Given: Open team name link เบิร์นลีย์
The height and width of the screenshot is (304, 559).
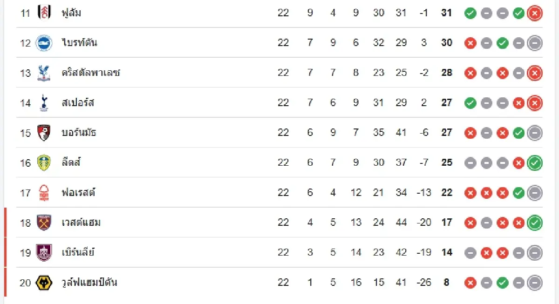Looking at the screenshot, I should click(78, 252).
